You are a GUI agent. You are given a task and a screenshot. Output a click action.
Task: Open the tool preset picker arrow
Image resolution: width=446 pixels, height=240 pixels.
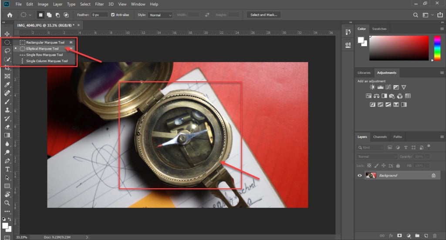click(30, 15)
